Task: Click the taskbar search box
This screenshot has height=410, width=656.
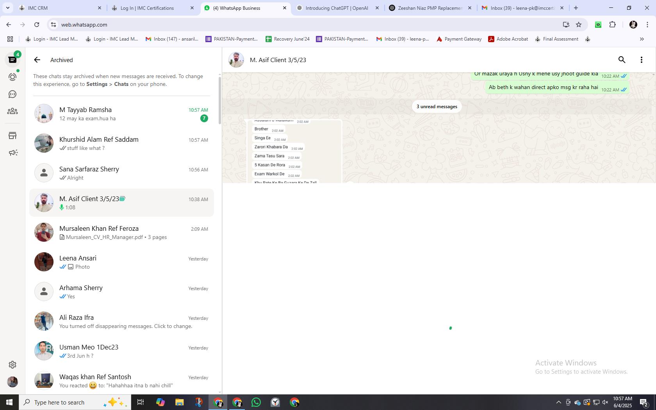Action: (75, 402)
